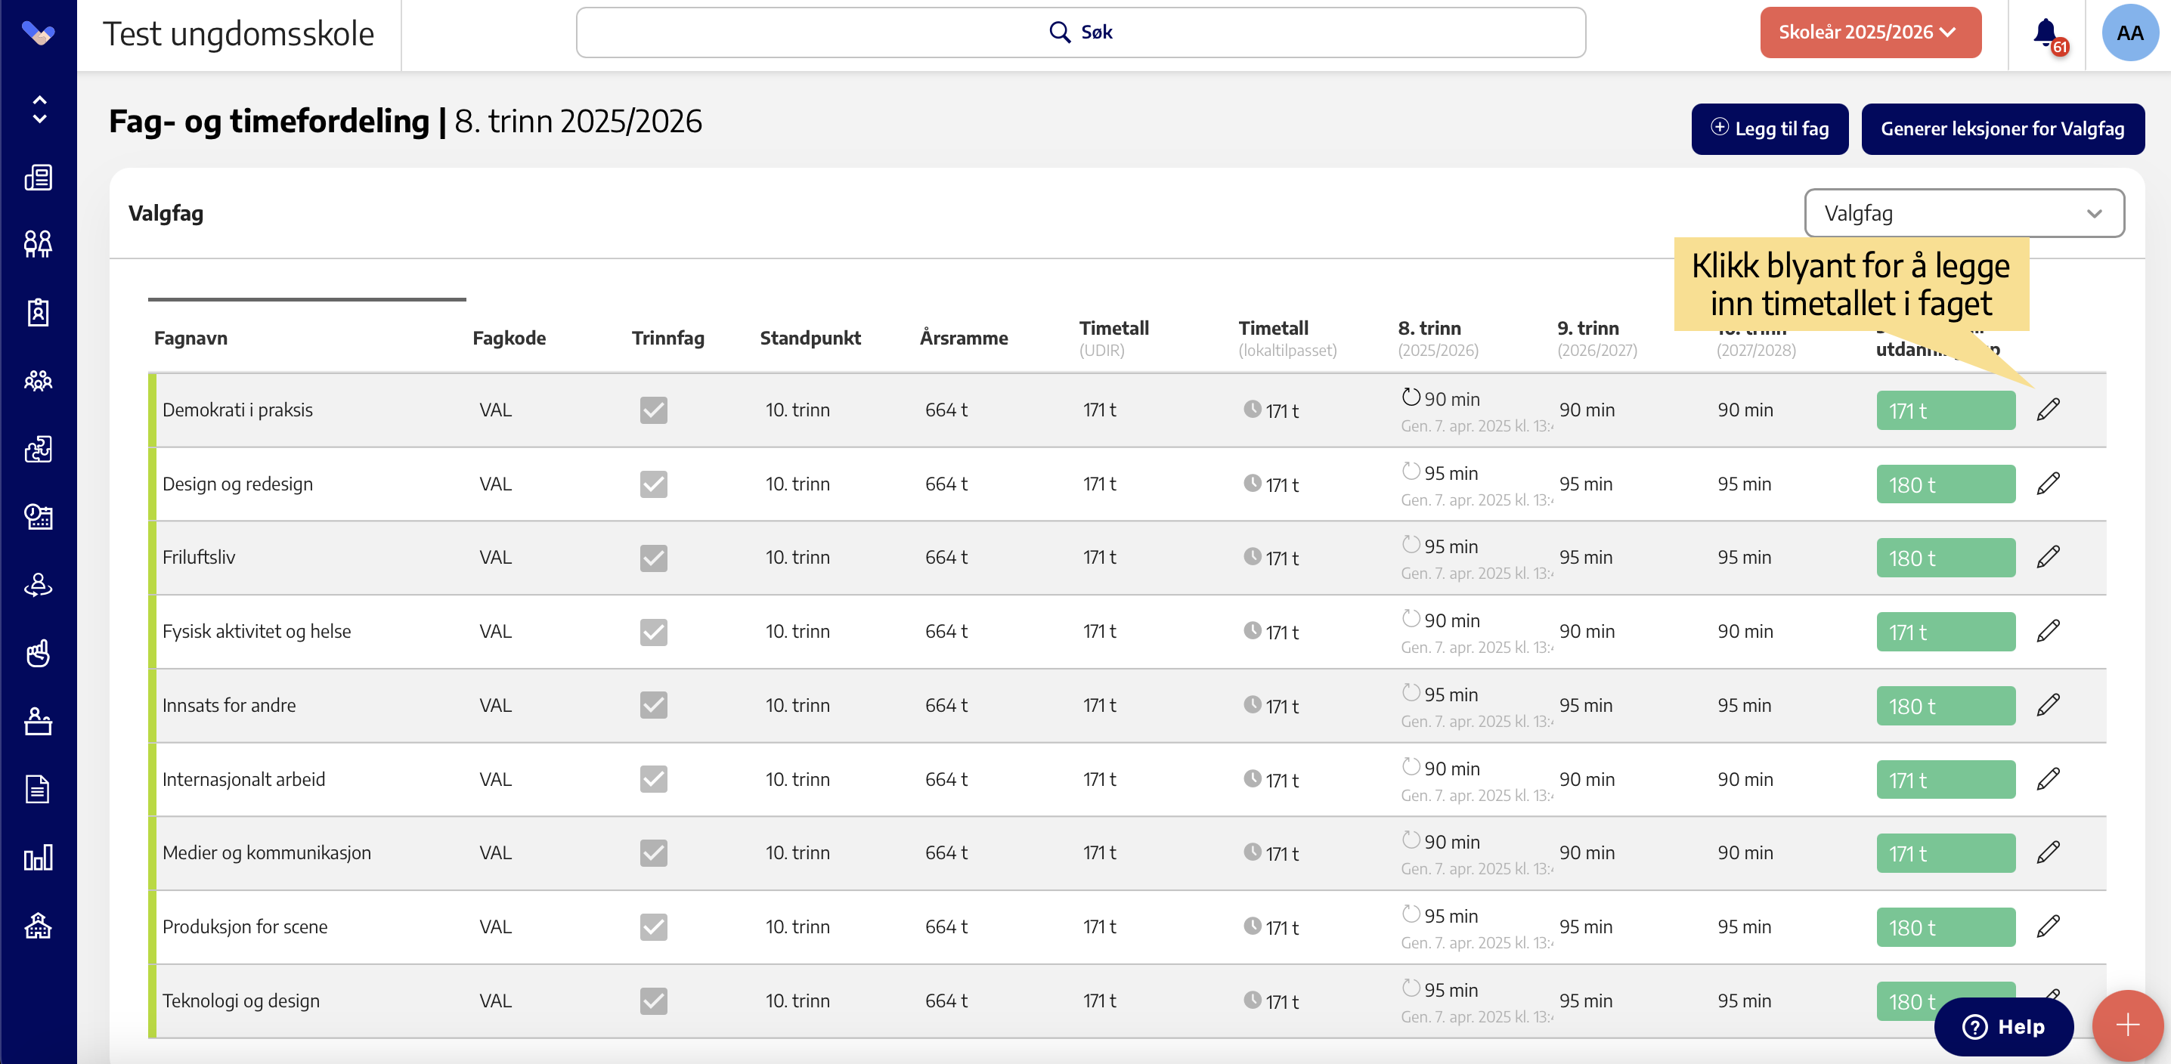Open the newspaper icon in the sidebar
Viewport: 2171px width, 1064px height.
point(38,177)
